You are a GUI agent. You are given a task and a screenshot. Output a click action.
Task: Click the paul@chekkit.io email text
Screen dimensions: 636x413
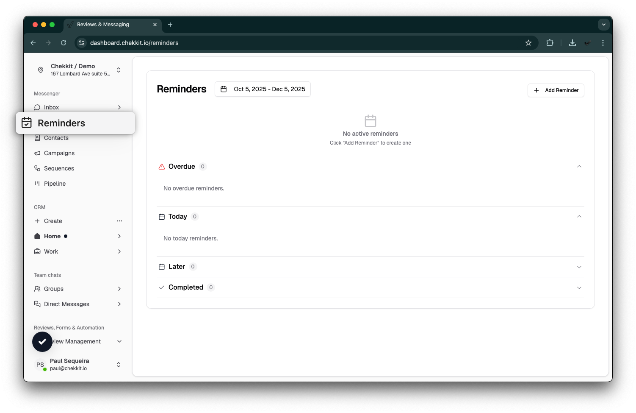coord(69,368)
